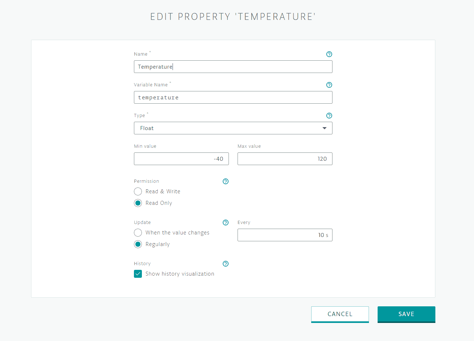Uncheck Show history visualization
474x341 pixels.
(x=138, y=274)
